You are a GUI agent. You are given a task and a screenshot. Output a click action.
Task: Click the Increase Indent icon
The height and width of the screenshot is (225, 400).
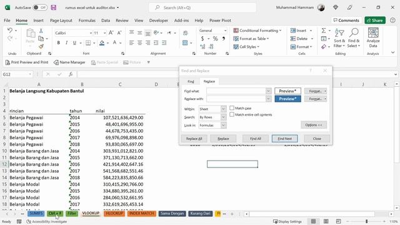click(x=164, y=43)
